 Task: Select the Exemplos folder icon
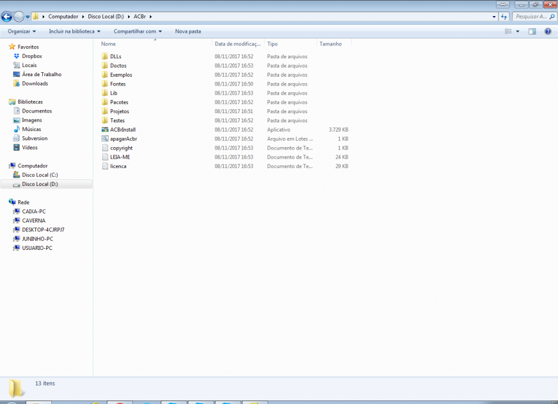click(x=105, y=74)
